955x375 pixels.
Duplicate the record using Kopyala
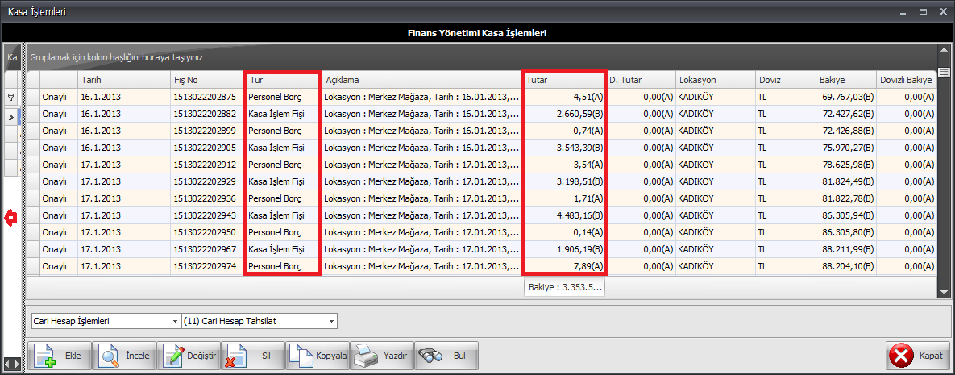point(318,356)
